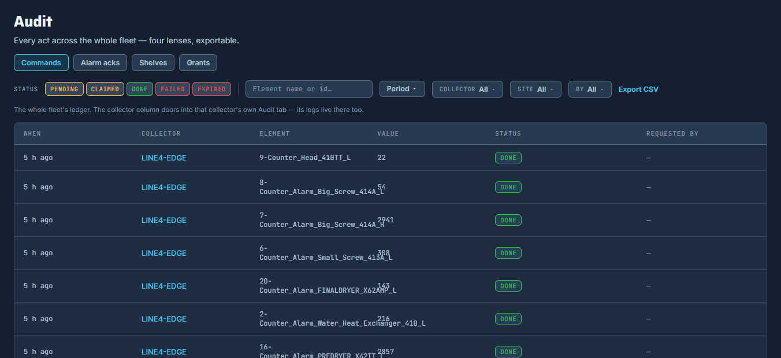Expand the By filter dropdown
This screenshot has width=781, height=358.
(590, 89)
